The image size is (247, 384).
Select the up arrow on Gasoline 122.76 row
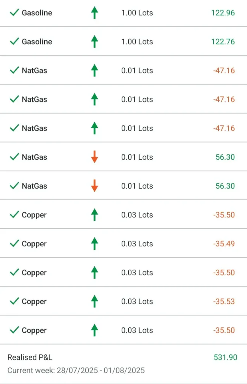pyautogui.click(x=95, y=42)
